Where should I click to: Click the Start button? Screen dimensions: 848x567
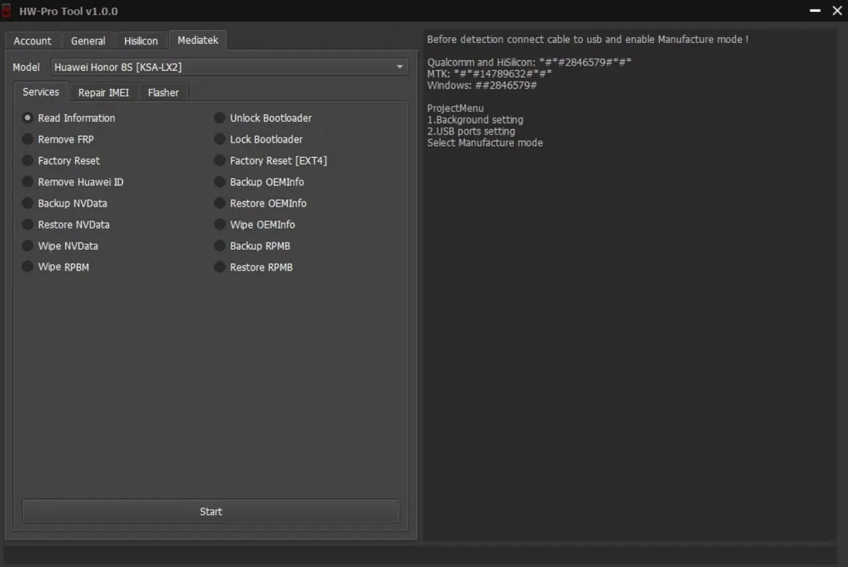(211, 511)
